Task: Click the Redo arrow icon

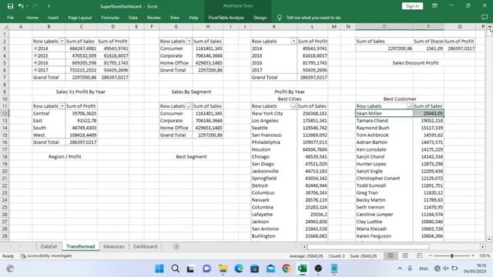Action: tap(35, 6)
